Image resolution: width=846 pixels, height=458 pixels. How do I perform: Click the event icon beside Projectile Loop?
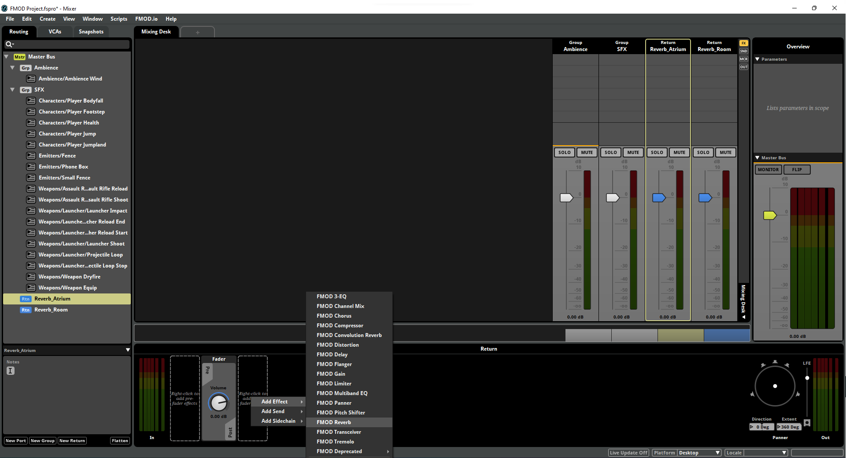click(31, 255)
